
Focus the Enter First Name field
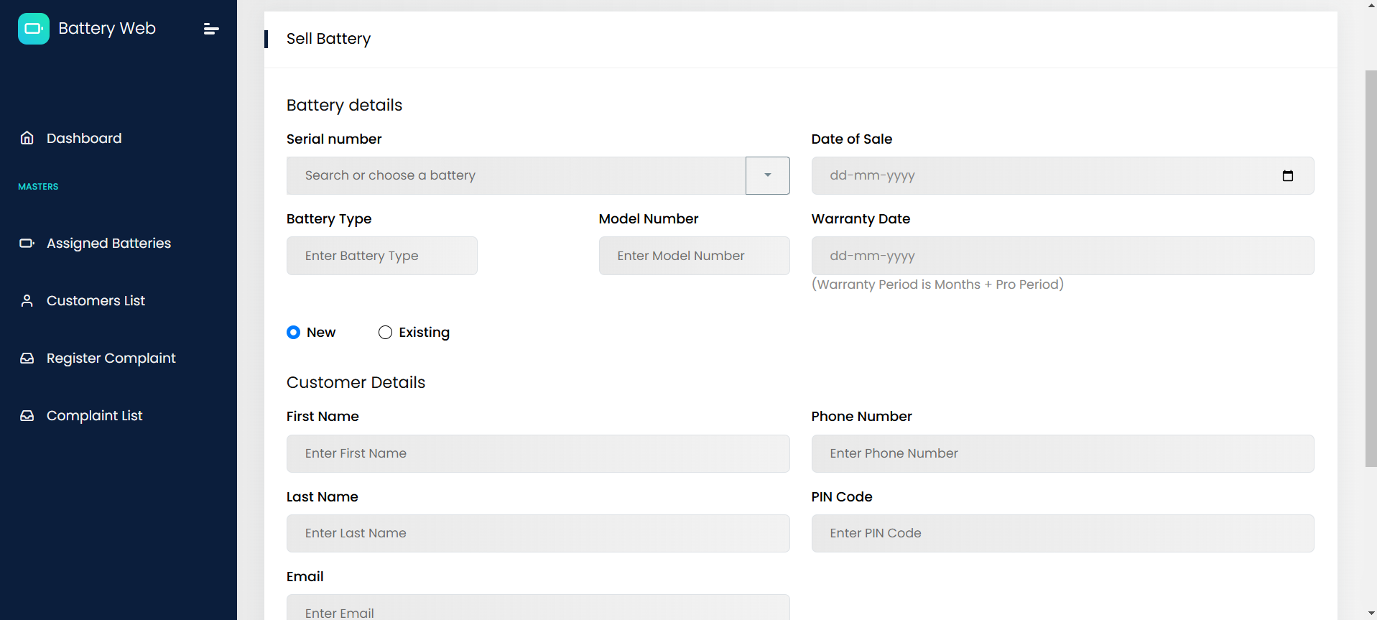(x=537, y=454)
